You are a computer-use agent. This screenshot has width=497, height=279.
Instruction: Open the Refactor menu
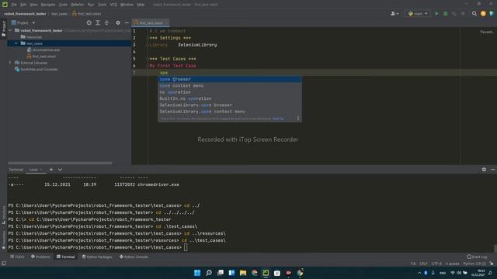(x=78, y=5)
